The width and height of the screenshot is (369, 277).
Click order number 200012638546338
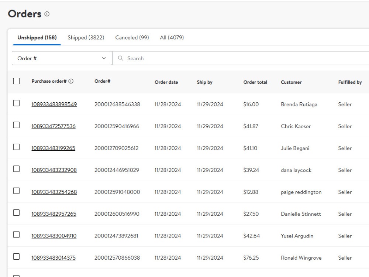click(117, 105)
